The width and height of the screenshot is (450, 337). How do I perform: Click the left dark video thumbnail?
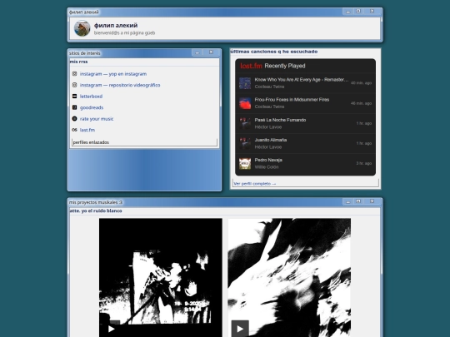coord(161,277)
